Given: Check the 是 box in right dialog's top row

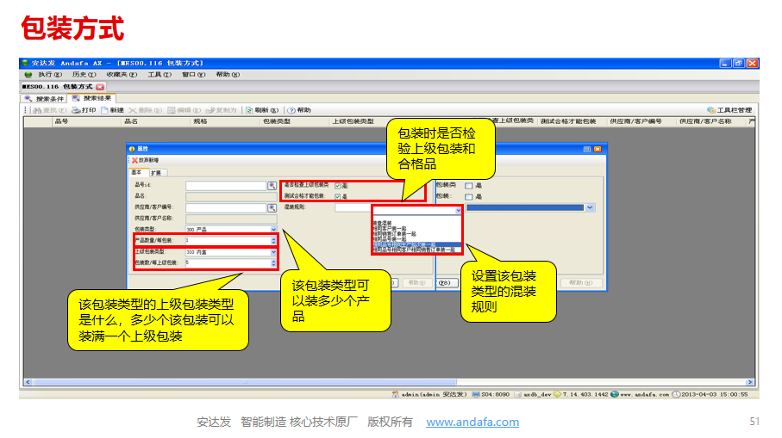Looking at the screenshot, I should 468,185.
